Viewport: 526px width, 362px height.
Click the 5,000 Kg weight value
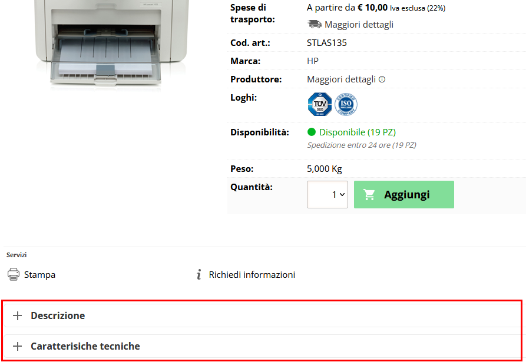click(325, 168)
